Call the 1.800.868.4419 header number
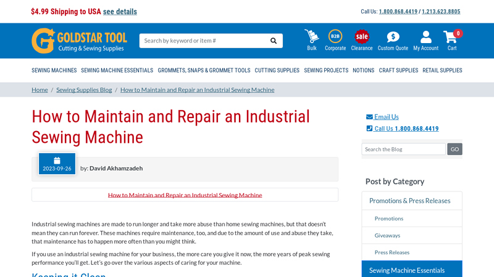Viewport: 494px width, 277px height. point(398,12)
